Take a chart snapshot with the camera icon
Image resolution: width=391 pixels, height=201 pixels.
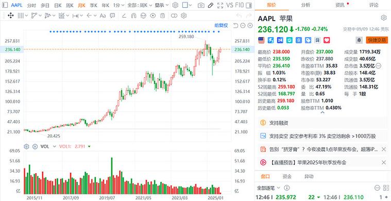click(201, 5)
